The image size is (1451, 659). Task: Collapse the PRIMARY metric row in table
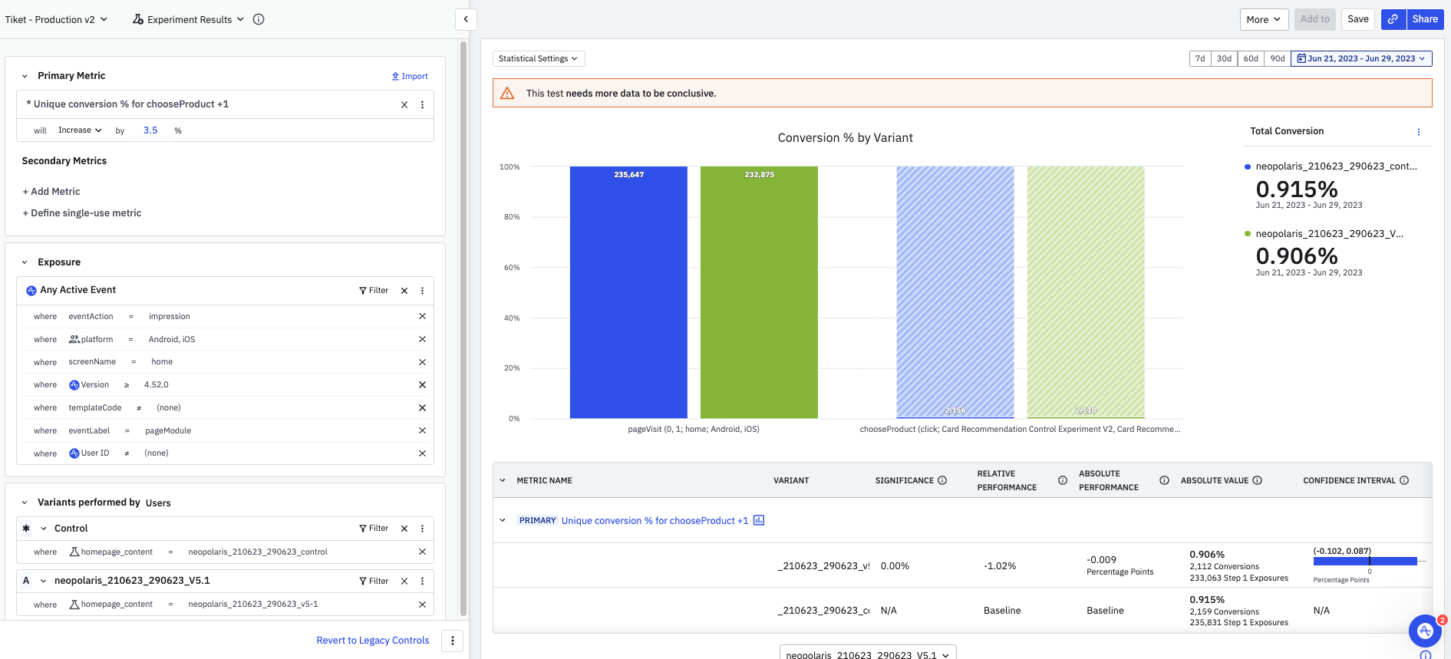coord(503,520)
